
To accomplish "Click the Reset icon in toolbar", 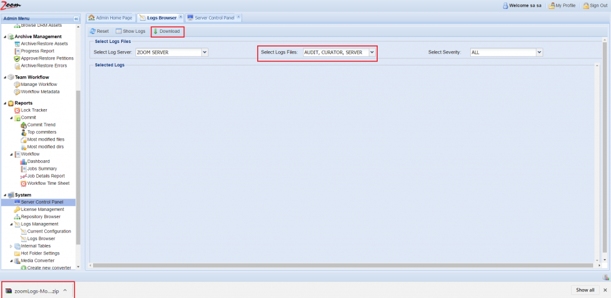I will pos(93,31).
